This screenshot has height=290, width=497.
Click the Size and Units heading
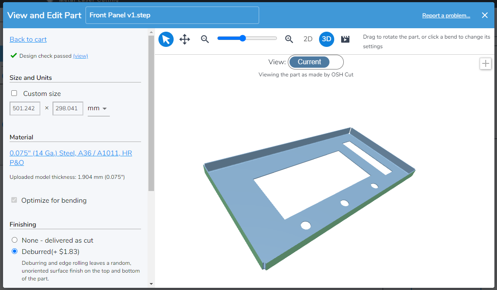pyautogui.click(x=31, y=78)
